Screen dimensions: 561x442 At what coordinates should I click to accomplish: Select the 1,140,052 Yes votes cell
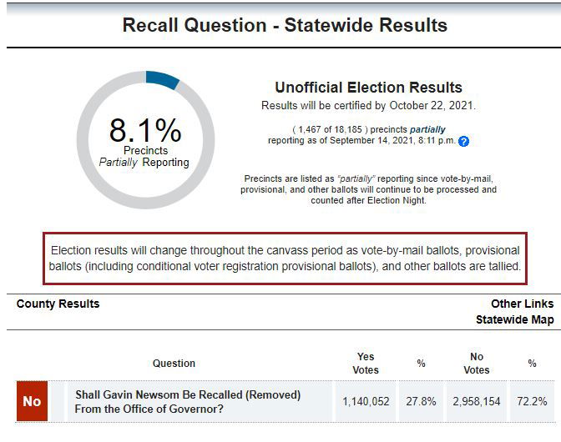click(x=366, y=401)
